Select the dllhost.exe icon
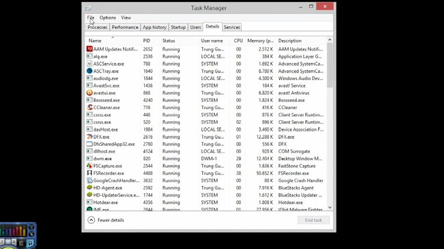Screen dimensions: 444x249 point(89,151)
